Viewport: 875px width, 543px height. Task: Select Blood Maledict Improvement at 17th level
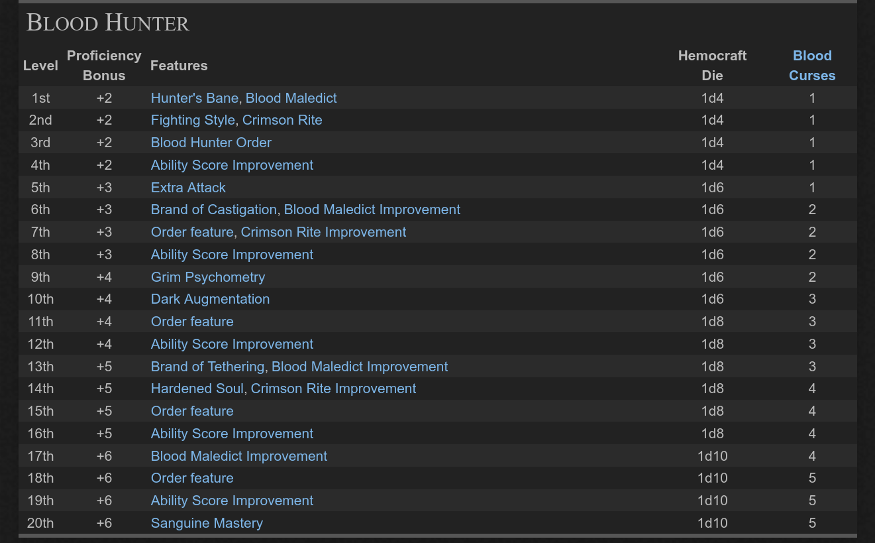coord(238,455)
